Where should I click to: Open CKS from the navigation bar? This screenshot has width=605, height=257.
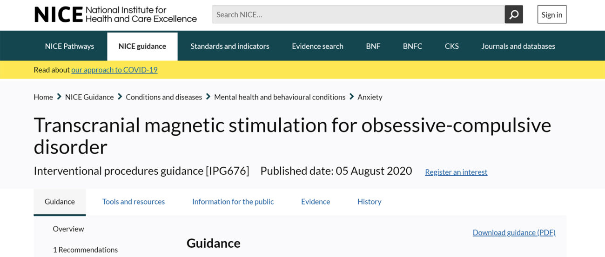pos(451,46)
